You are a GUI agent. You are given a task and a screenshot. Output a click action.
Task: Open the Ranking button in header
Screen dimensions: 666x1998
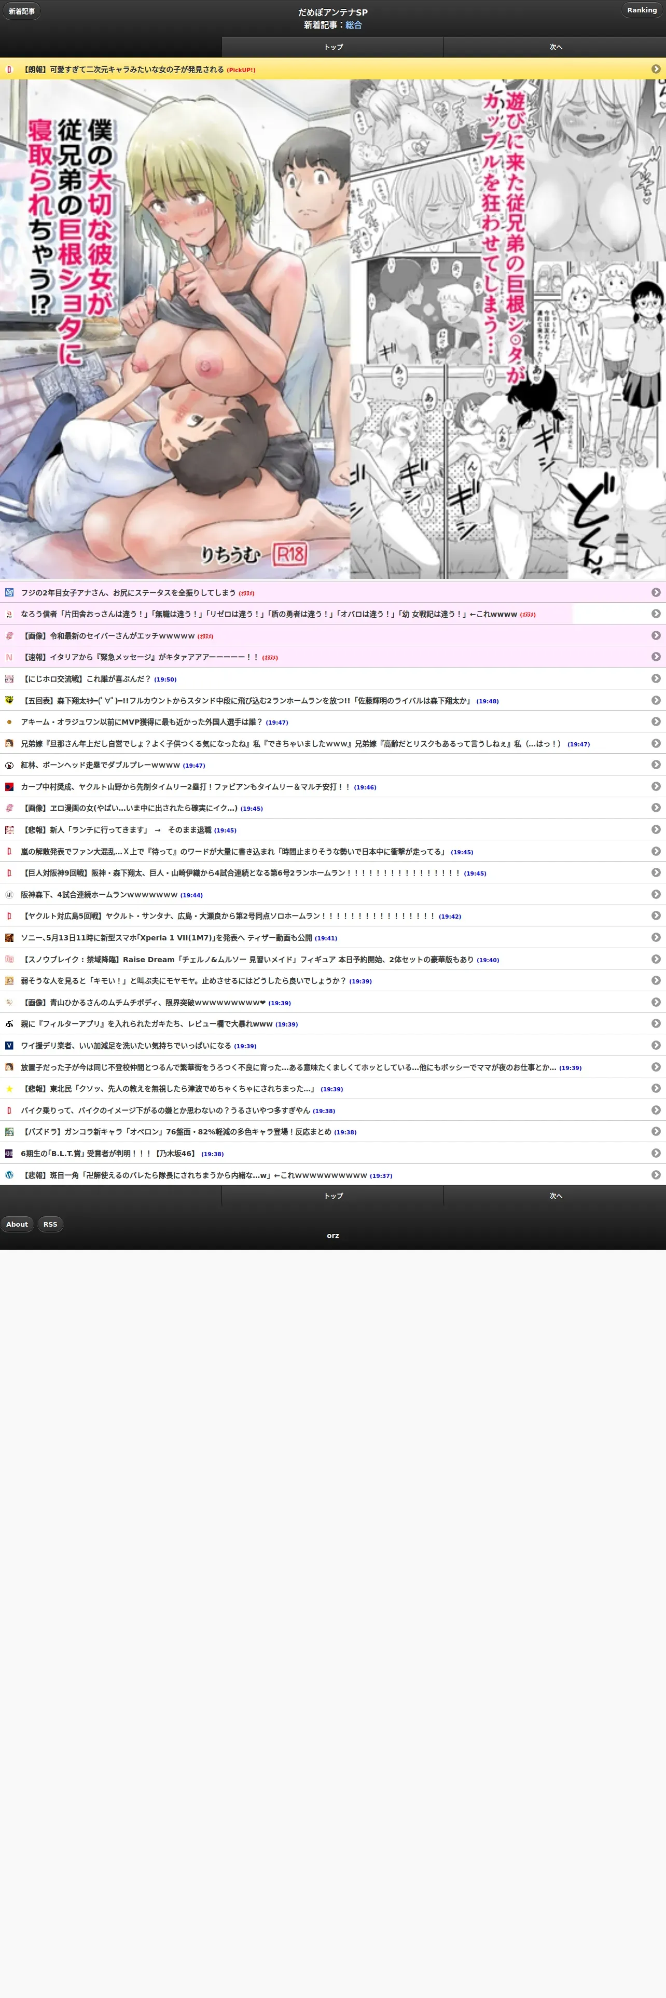pyautogui.click(x=641, y=10)
